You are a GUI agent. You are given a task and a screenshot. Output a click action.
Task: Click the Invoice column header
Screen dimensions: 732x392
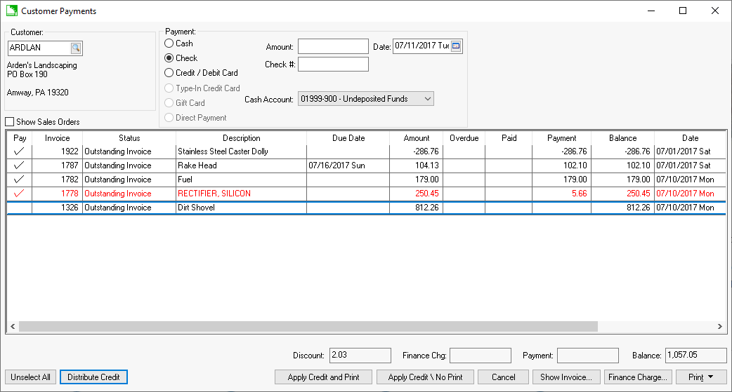click(x=58, y=138)
